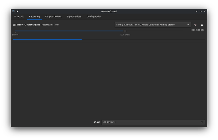The image size is (218, 140).
Task: Click the WEBRTC VoiceEngine stream icon
Action: point(14,25)
